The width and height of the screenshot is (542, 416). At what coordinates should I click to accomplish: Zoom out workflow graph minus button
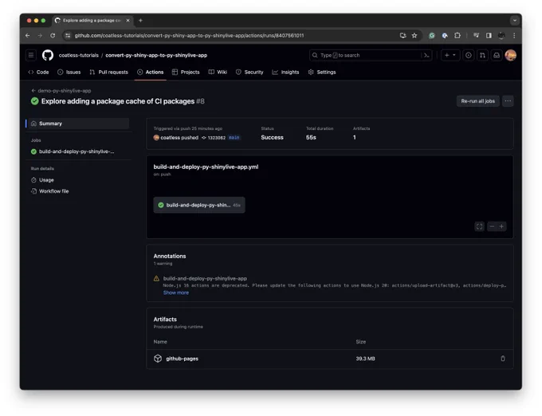coord(492,226)
